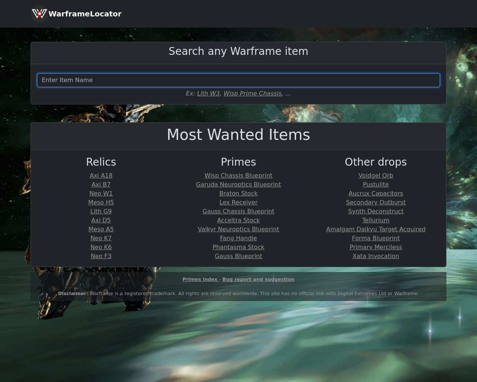This screenshot has height=382, width=477.
Task: View Synth Deconstruct drop
Action: pos(376,212)
